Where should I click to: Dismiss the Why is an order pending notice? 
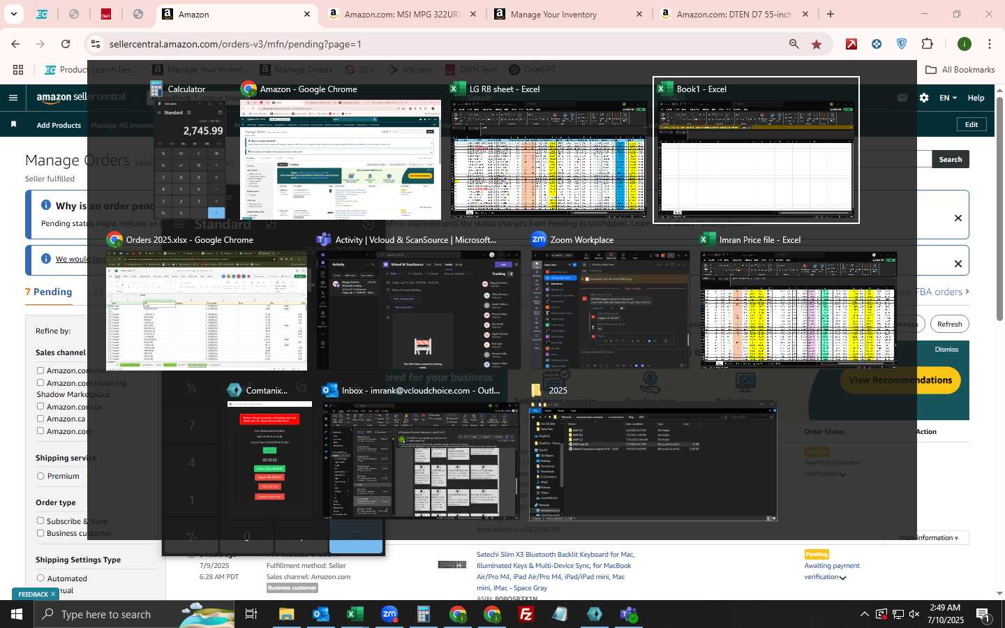click(958, 218)
